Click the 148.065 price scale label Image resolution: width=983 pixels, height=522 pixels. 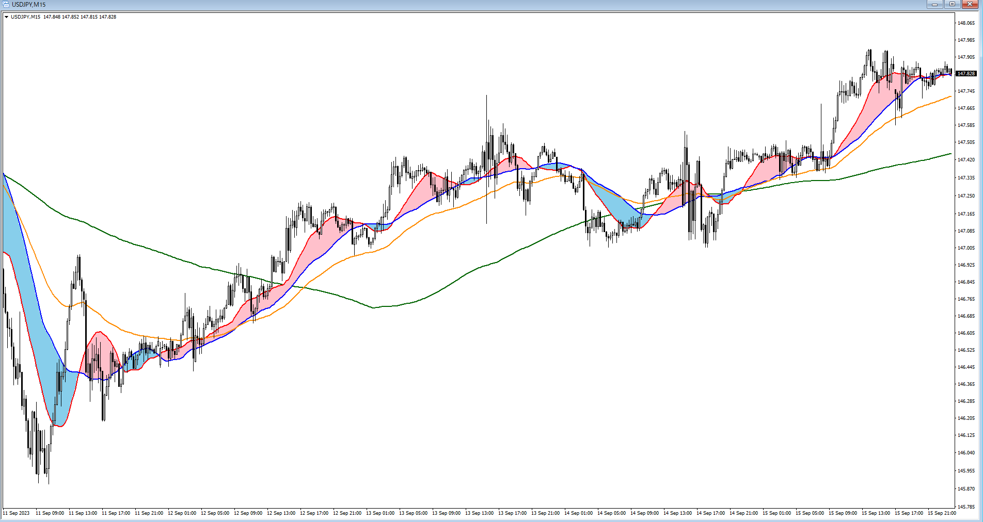click(966, 23)
